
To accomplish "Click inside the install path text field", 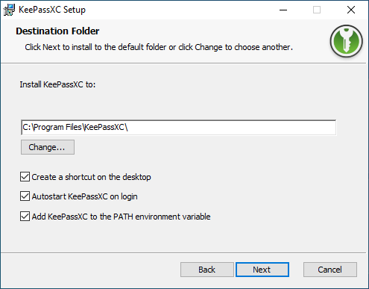I will point(178,128).
